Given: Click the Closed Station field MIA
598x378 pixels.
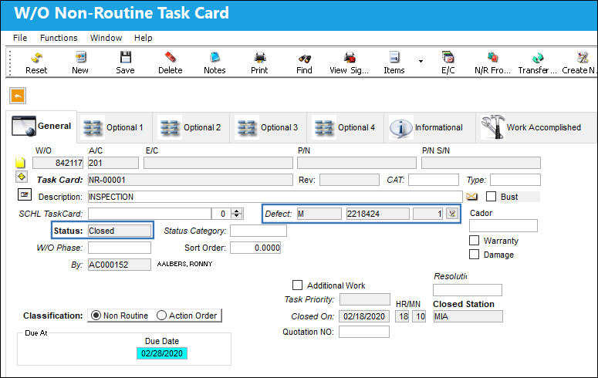Looking at the screenshot, I should click(468, 316).
